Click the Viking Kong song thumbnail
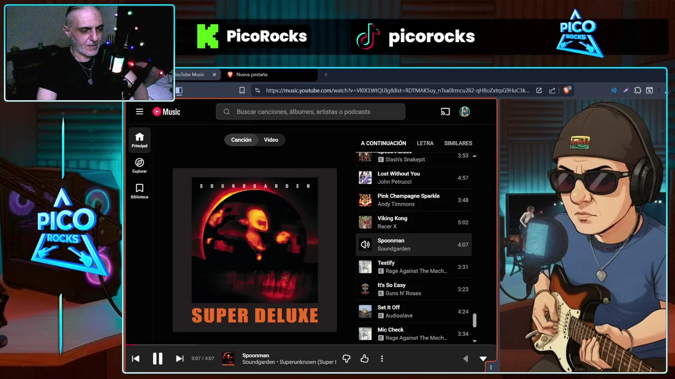Image resolution: width=675 pixels, height=379 pixels. pyautogui.click(x=365, y=222)
